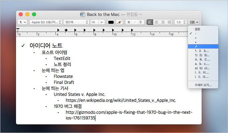
Task: Open the 일반체 typeface selector
Action: point(76,22)
